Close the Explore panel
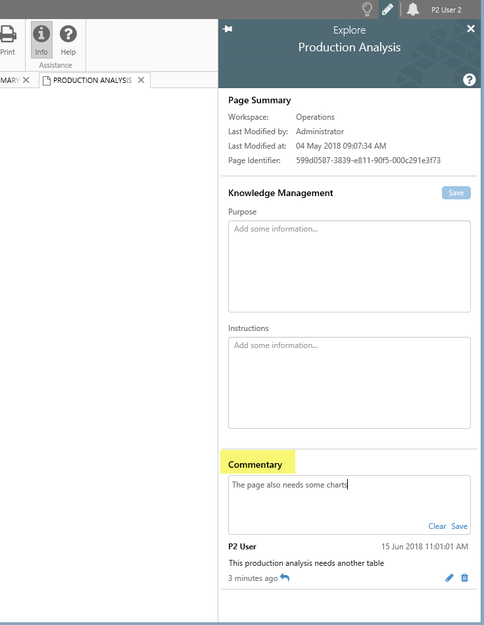The height and width of the screenshot is (625, 484). (471, 29)
